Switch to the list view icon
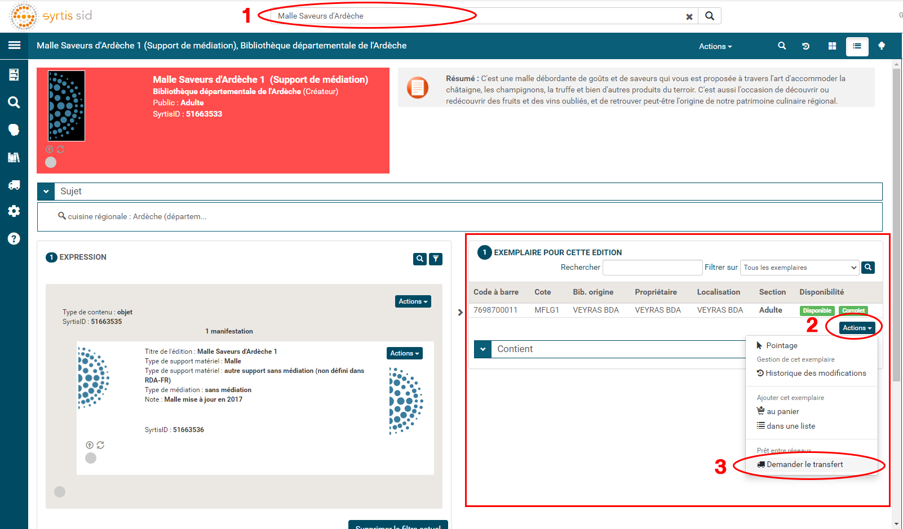 pyautogui.click(x=857, y=46)
